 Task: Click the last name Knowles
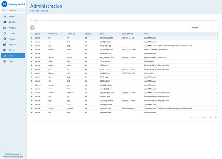[70, 109]
